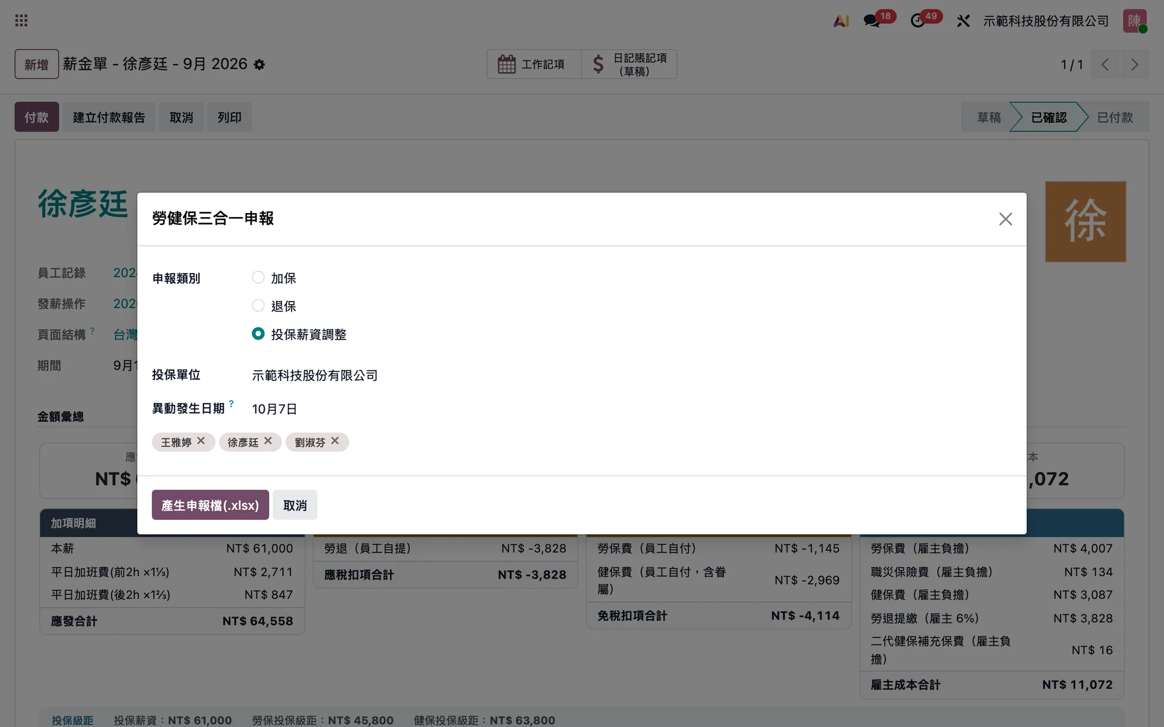Click the user avatar 陳
Screen dimensions: 1164x727
click(x=1134, y=21)
